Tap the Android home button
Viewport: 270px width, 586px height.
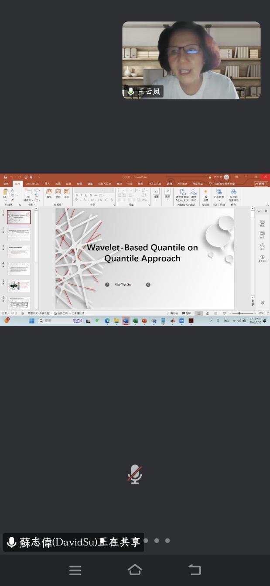tap(135, 569)
